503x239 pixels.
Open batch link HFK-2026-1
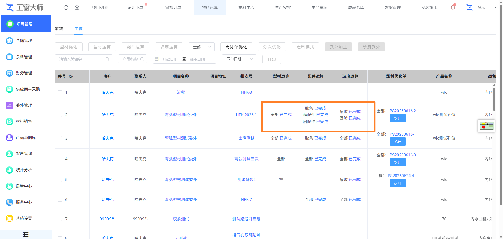(x=246, y=115)
